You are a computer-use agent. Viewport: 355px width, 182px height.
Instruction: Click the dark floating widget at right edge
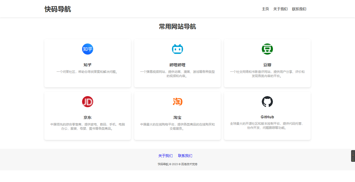(x=353, y=156)
